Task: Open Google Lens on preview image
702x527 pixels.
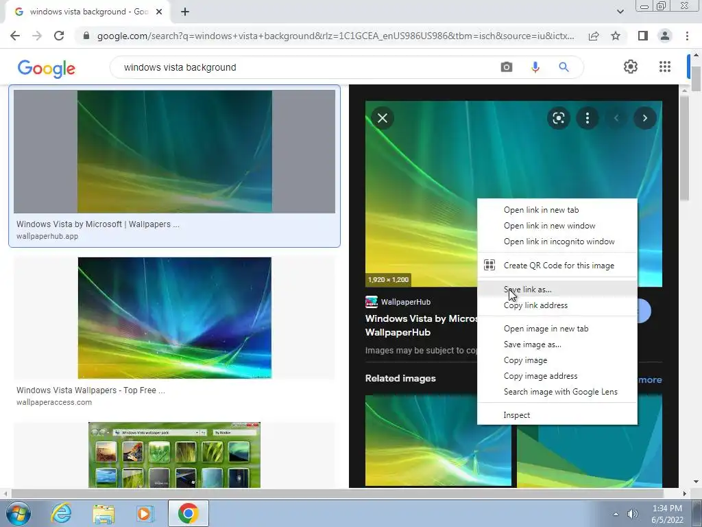Action: point(558,118)
